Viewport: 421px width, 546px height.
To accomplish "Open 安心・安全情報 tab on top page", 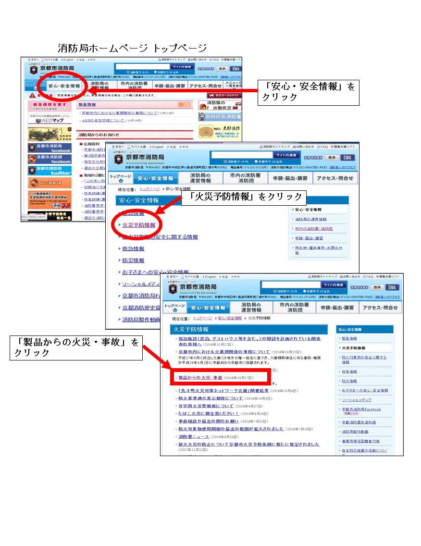I will [64, 86].
